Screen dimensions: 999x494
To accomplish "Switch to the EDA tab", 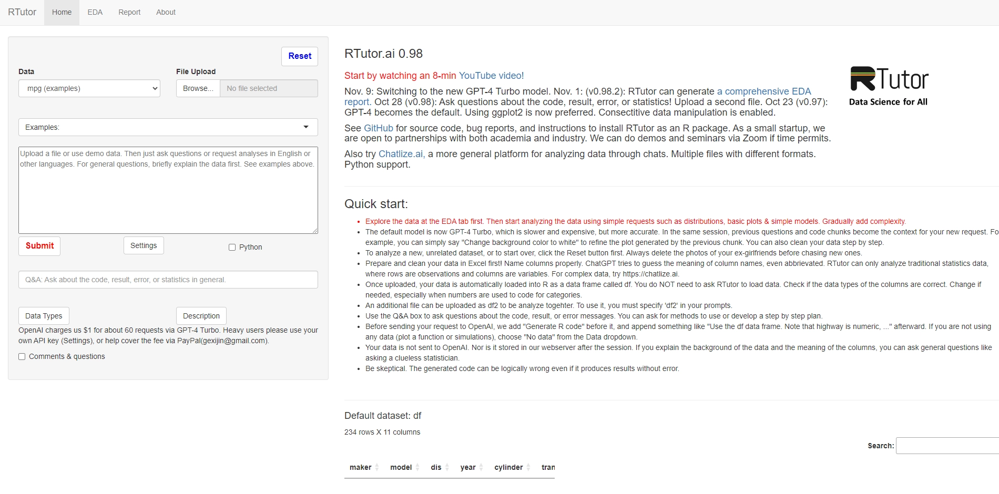I will (95, 12).
